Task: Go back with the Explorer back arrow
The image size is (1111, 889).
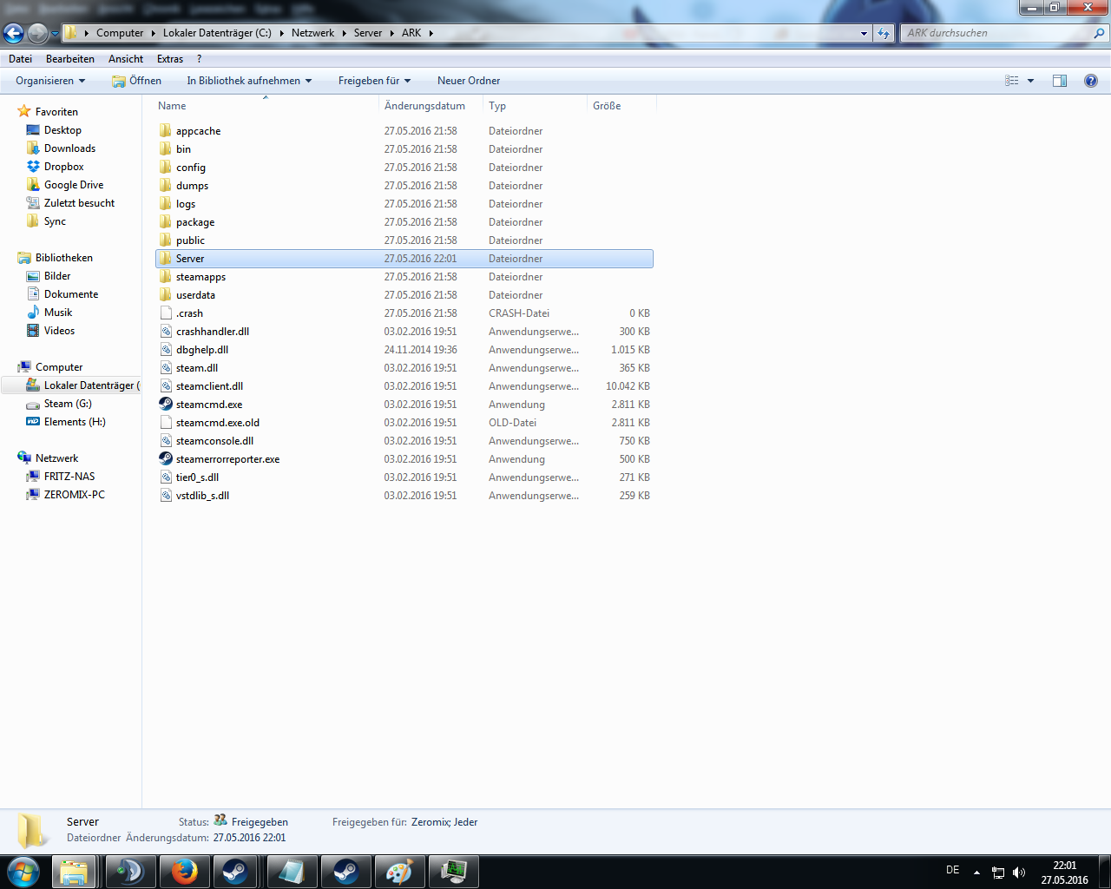Action: click(14, 33)
